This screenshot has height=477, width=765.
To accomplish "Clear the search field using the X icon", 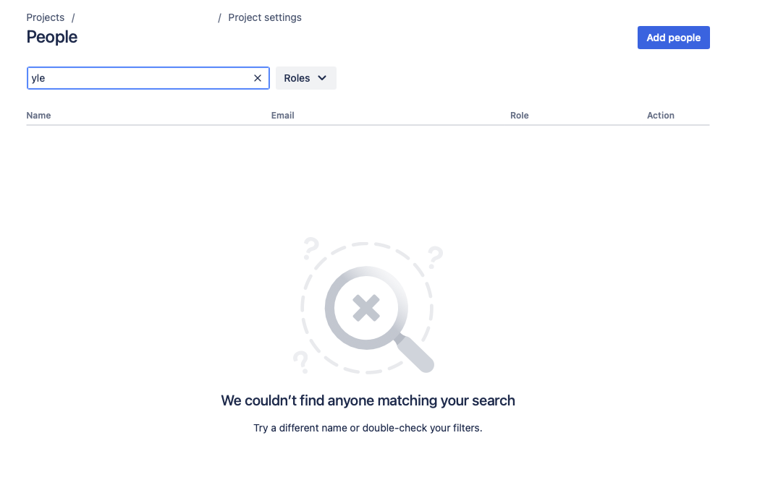I will 258,78.
